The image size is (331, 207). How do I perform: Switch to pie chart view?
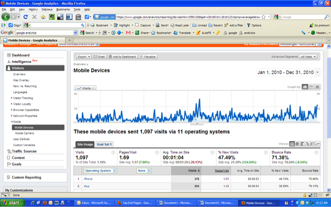pos(297,144)
